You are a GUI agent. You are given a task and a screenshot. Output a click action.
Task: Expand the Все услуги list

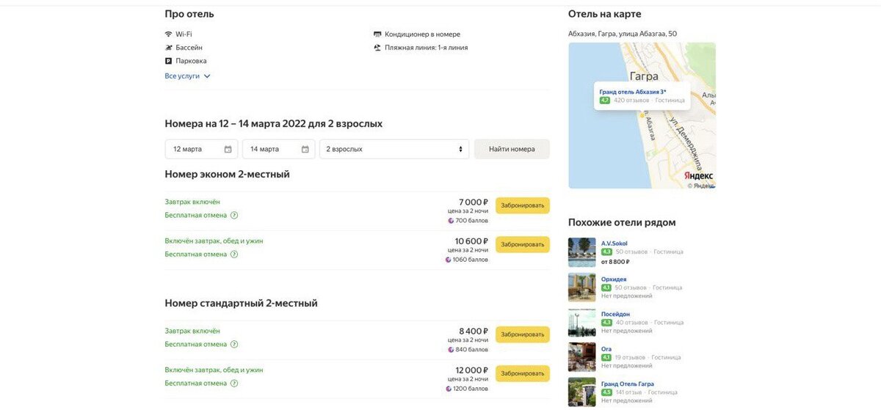click(x=187, y=76)
